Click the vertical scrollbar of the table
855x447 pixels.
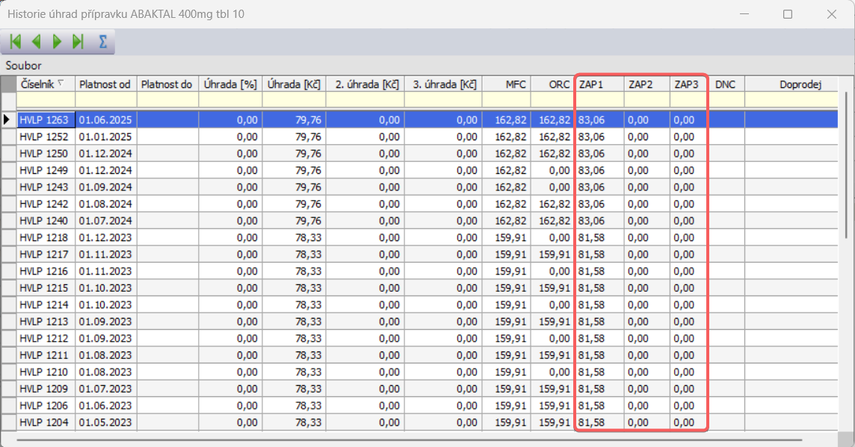tap(846, 163)
